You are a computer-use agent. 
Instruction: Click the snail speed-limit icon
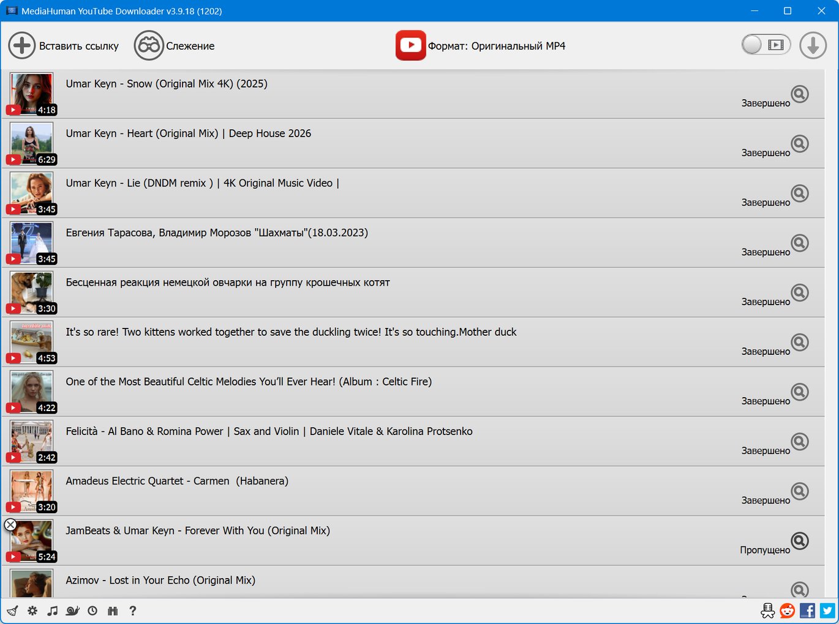tap(73, 611)
